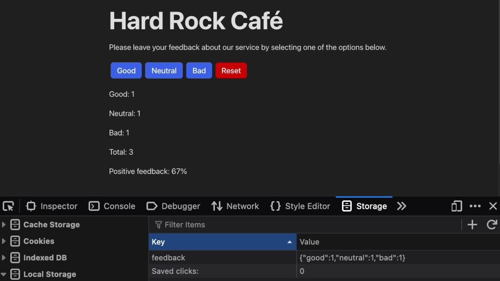Refresh storage items with reload icon

(492, 224)
